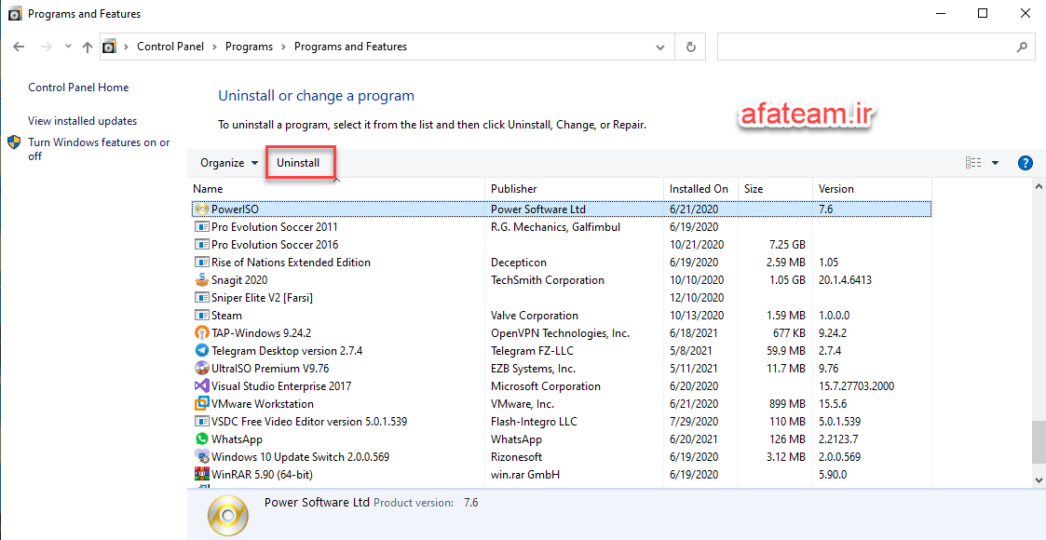This screenshot has width=1046, height=540.
Task: Sort by the Size column header
Action: (776, 189)
